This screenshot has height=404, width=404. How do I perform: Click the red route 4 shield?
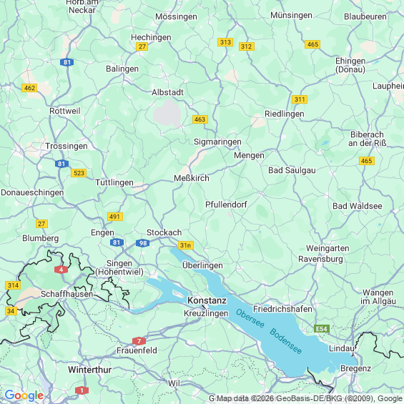click(61, 270)
